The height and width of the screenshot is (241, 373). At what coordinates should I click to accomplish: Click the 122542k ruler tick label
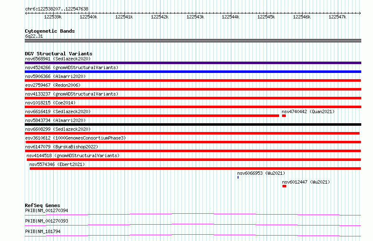coord(160,17)
